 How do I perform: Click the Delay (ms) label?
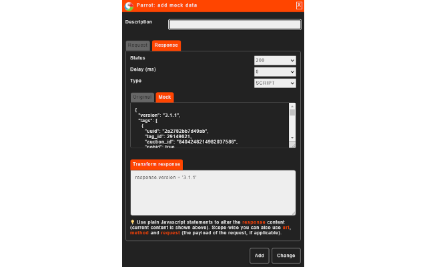(143, 69)
